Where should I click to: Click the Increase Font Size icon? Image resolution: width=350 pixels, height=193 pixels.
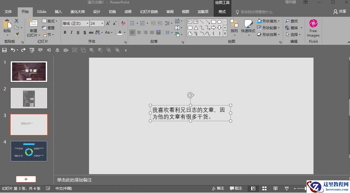pyautogui.click(x=108, y=23)
